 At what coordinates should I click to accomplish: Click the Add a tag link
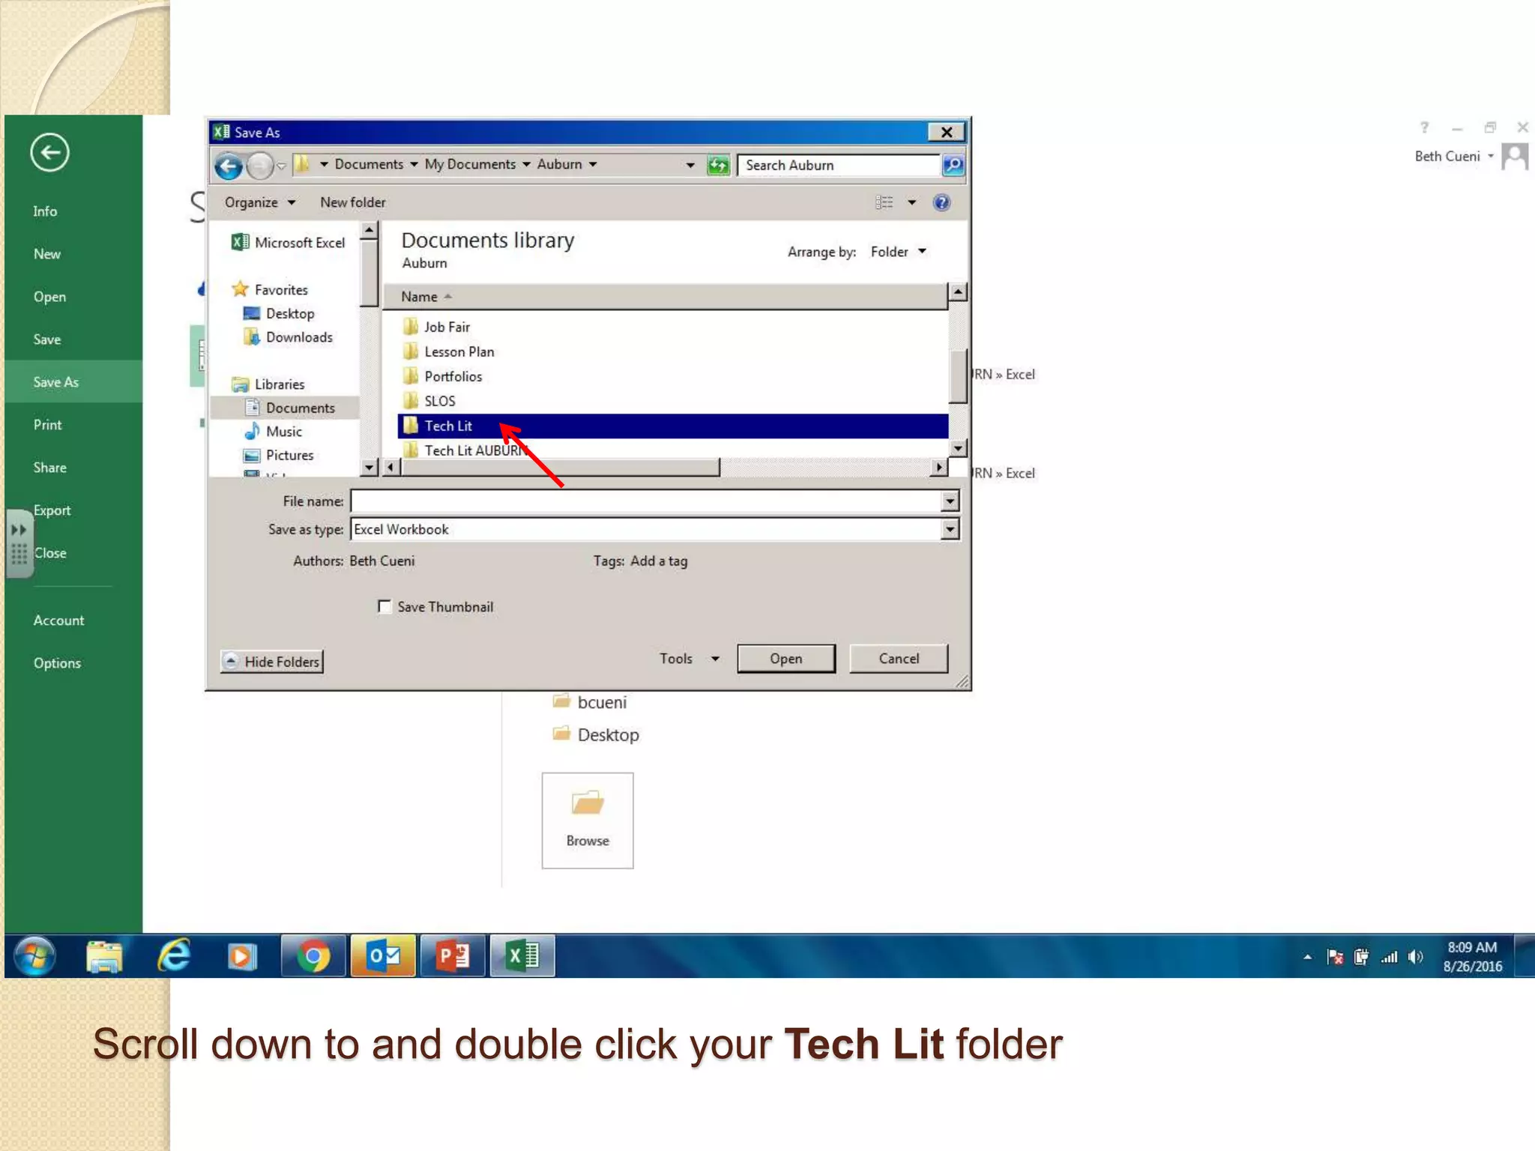click(x=658, y=561)
